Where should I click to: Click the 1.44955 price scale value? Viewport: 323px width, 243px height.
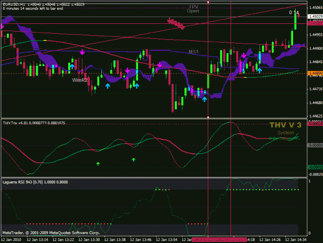[x=316, y=35]
